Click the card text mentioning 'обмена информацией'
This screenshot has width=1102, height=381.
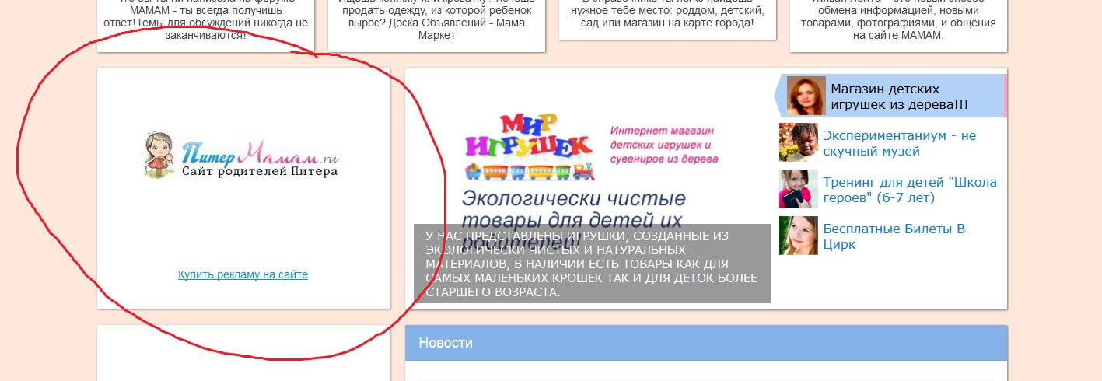(898, 22)
